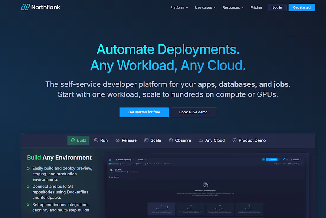Click the play icon on the Run tab
The image size is (326, 218).
[96, 140]
